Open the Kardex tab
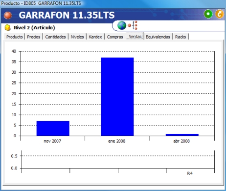 95,37
